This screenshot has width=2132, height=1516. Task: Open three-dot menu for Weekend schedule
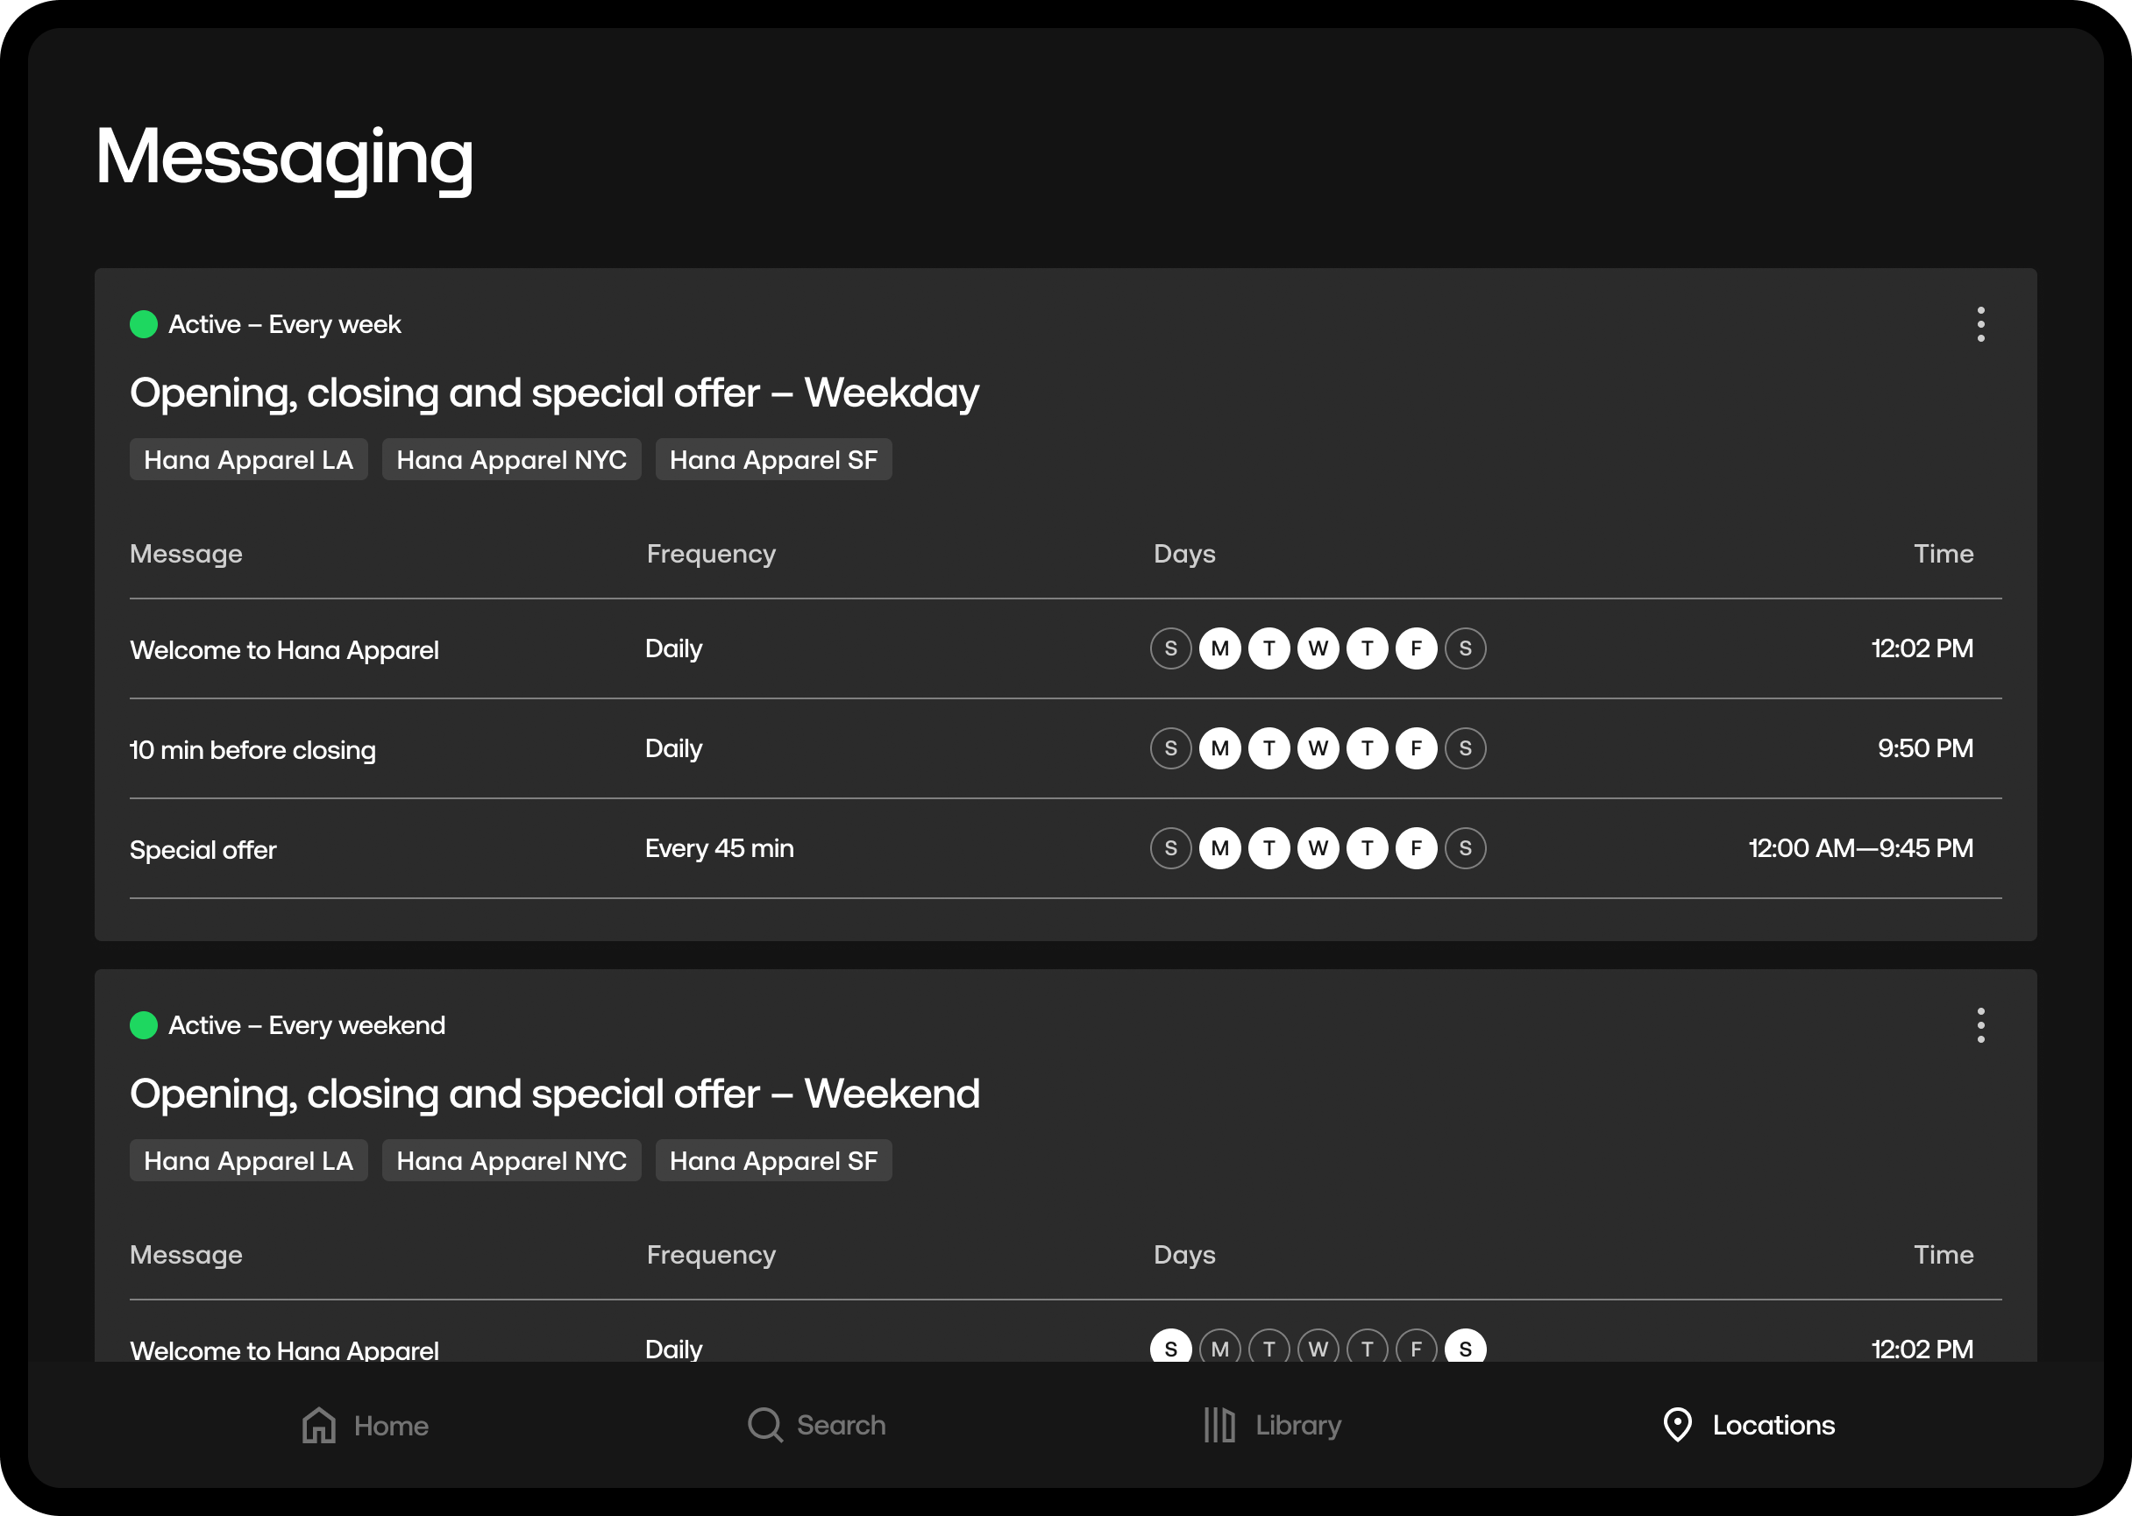pos(1979,1025)
